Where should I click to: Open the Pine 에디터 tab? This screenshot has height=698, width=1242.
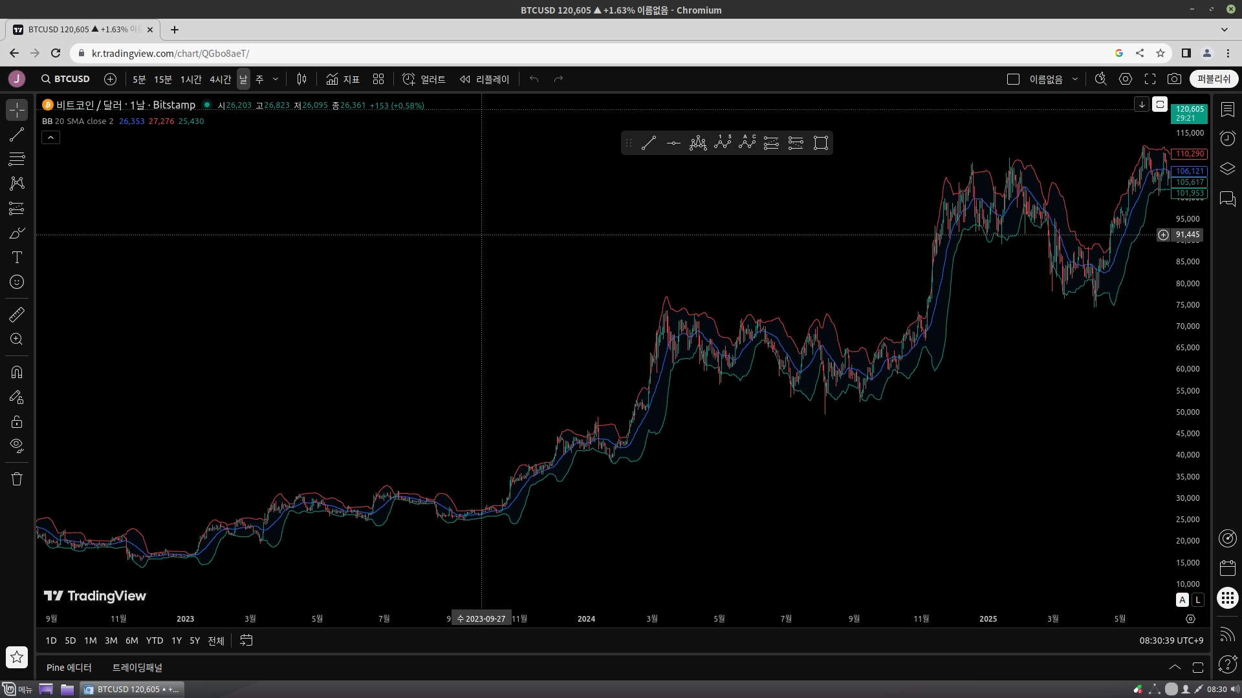(69, 668)
